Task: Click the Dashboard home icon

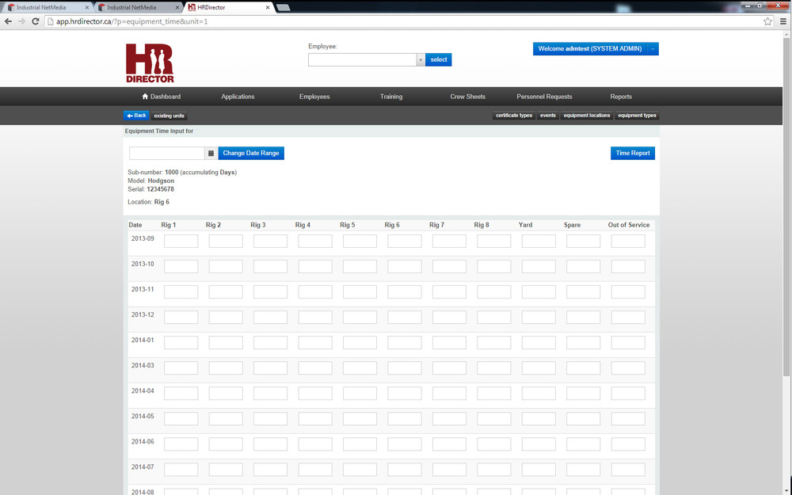Action: 145,97
